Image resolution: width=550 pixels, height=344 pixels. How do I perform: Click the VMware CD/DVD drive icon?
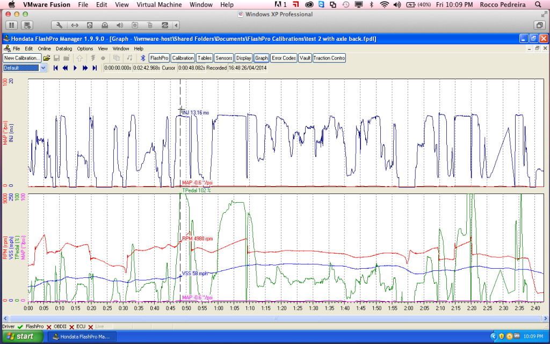tap(105, 25)
